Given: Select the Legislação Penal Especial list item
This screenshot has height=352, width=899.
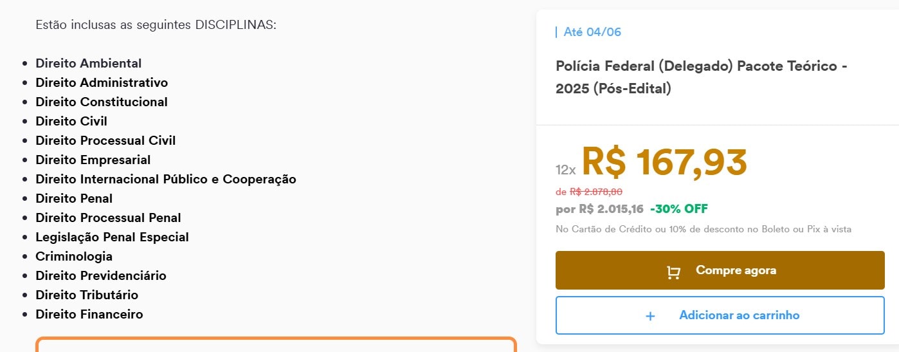Looking at the screenshot, I should 112,237.
